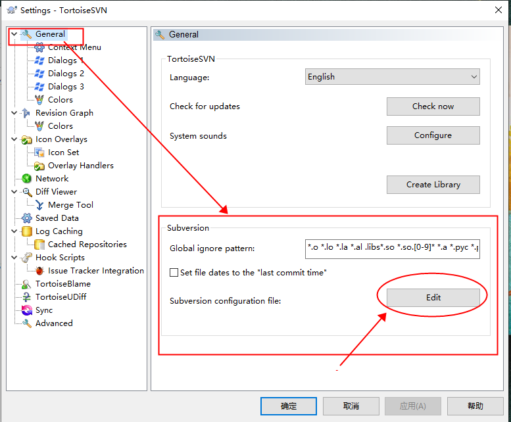Select Overlay Handlers label
This screenshot has width=511, height=422.
tap(81, 166)
